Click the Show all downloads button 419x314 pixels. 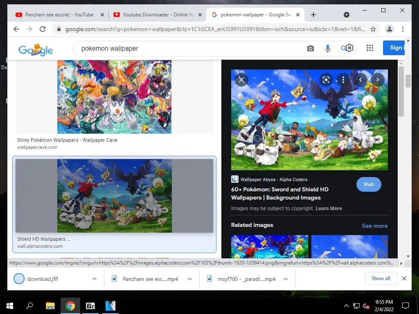point(381,278)
